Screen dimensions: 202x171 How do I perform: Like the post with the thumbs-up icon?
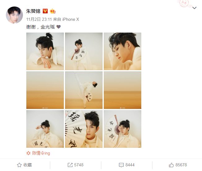tap(171, 165)
